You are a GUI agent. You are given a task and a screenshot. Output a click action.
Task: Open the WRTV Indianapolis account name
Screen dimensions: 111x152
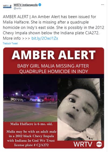coord(26,5)
